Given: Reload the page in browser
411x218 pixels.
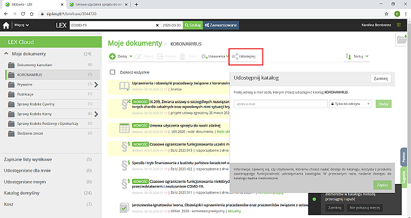Looking at the screenshot, I should click(23, 14).
